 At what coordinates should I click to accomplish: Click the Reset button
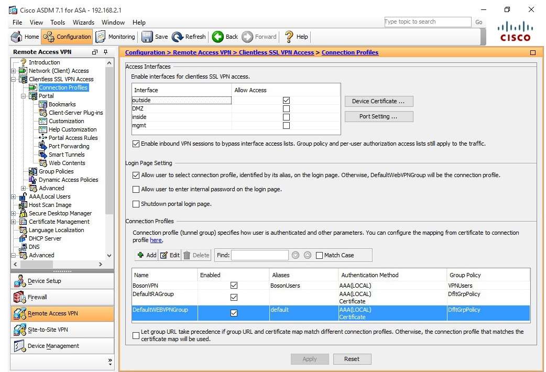pyautogui.click(x=352, y=359)
